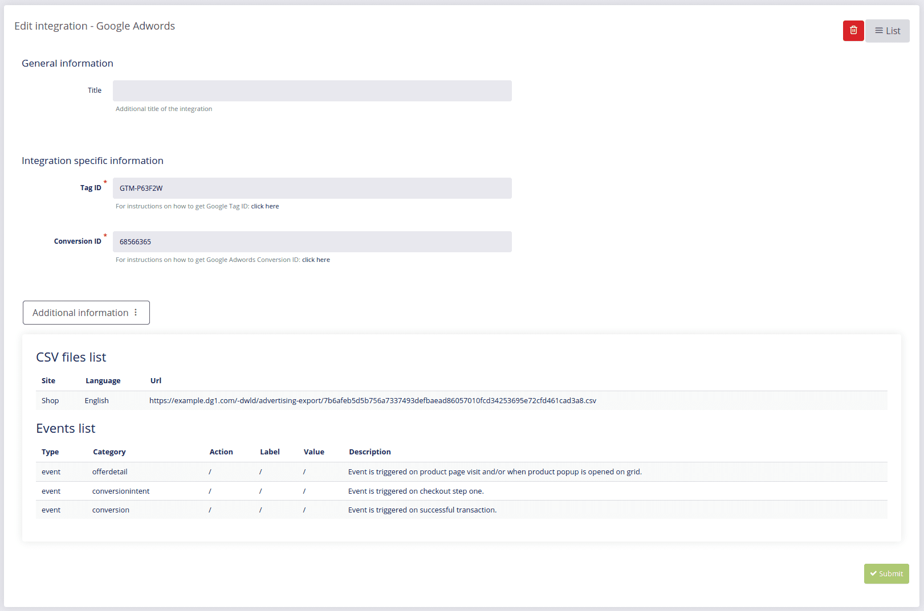Click the 'offerdetail' category cell

110,471
